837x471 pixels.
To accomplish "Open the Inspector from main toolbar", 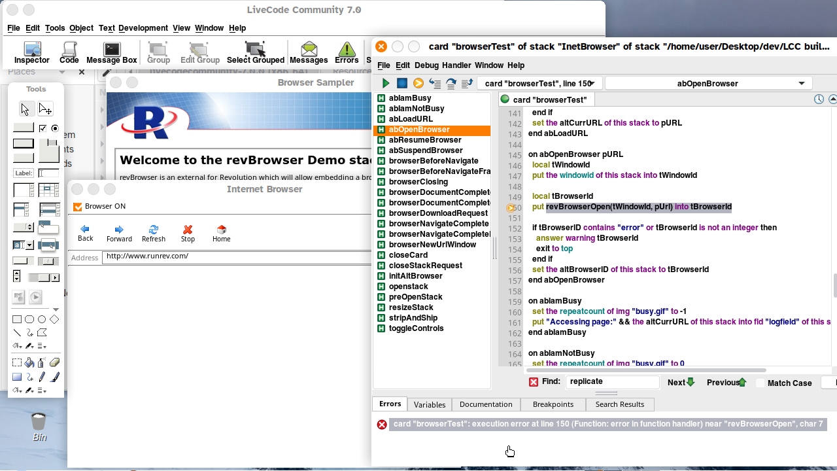I will pyautogui.click(x=32, y=52).
